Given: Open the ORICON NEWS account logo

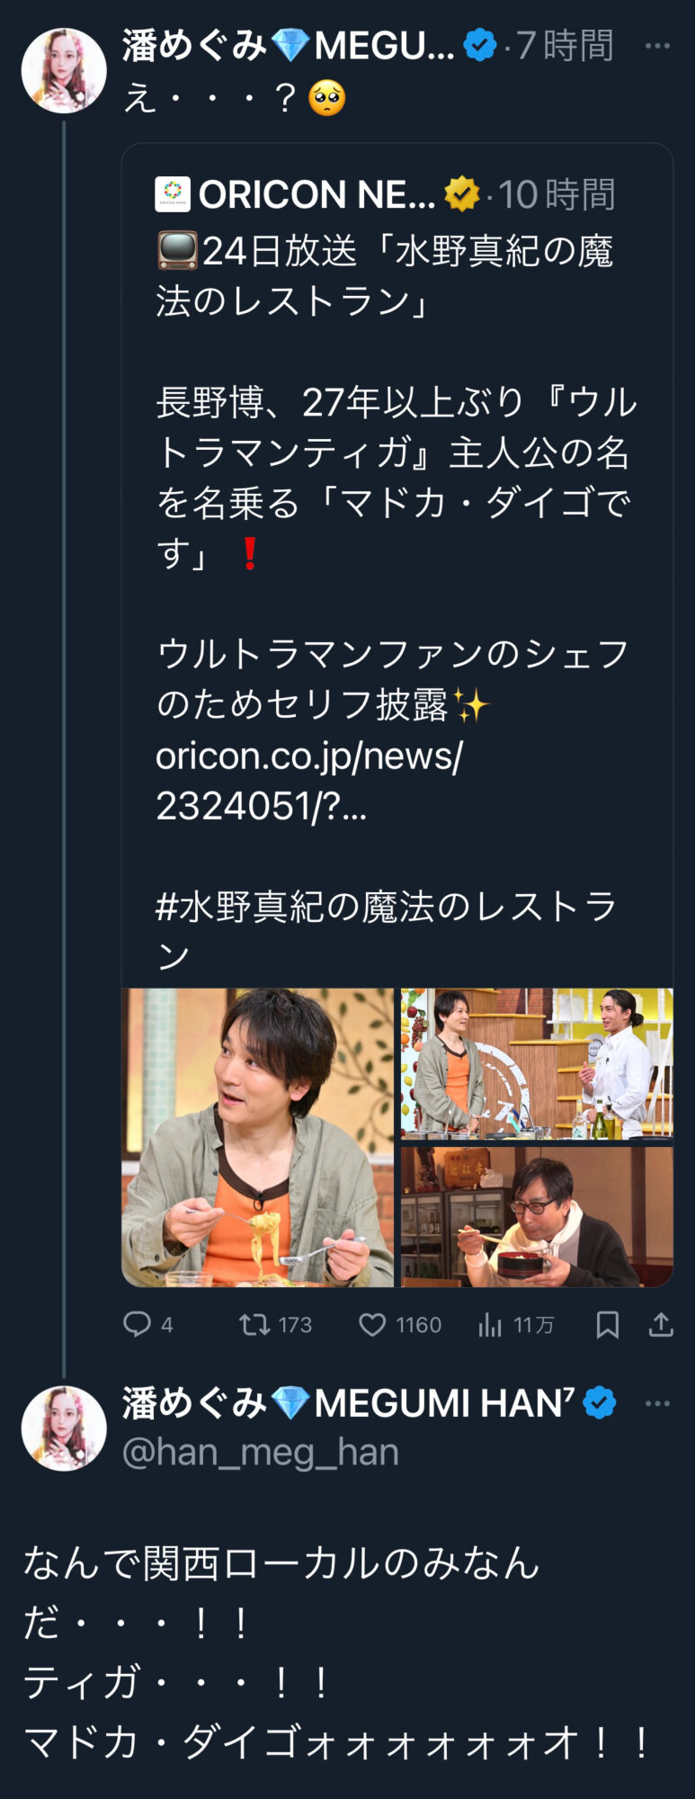Looking at the screenshot, I should (x=173, y=194).
